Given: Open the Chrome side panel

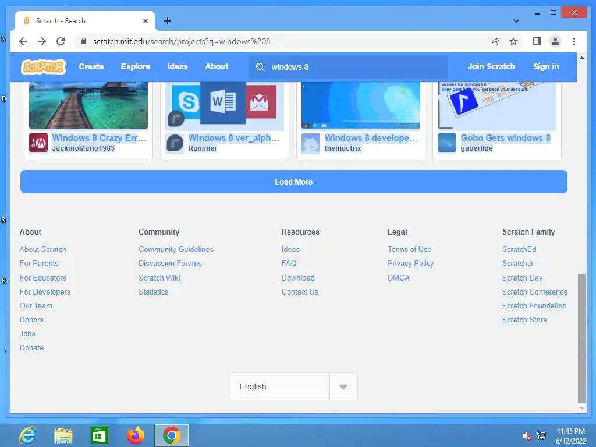Looking at the screenshot, I should click(x=536, y=41).
